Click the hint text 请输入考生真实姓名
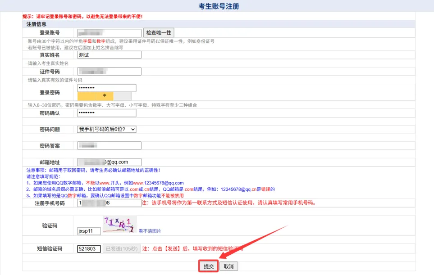The width and height of the screenshot is (434, 275). tap(48, 63)
